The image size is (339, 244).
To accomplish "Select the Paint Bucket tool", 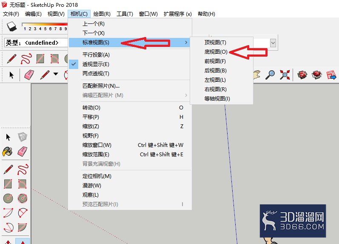I will (8, 152).
